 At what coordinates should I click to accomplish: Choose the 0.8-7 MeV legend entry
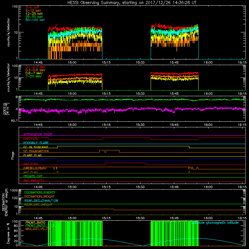(34, 73)
